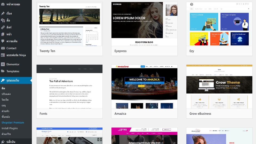
Task: Go to the วิดเจ็ต widgets submenu
Action: [x=5, y=99]
